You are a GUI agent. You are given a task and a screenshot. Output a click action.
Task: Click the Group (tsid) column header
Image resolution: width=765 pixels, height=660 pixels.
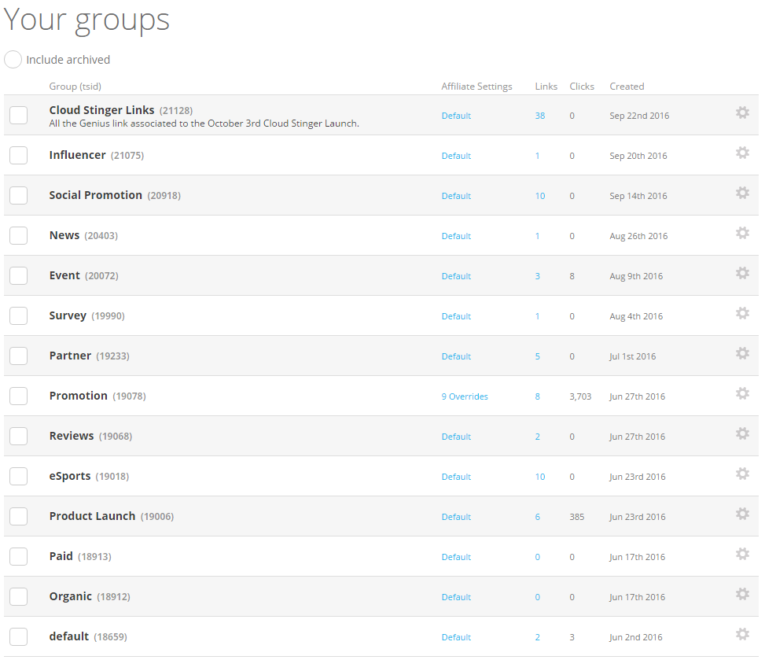tap(75, 87)
